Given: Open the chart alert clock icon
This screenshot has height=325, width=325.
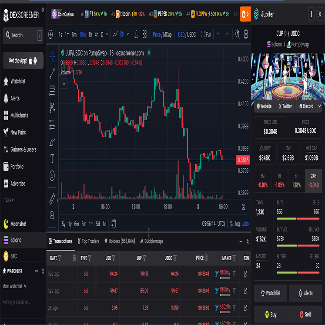Looking at the screenshot, I should [238, 34].
